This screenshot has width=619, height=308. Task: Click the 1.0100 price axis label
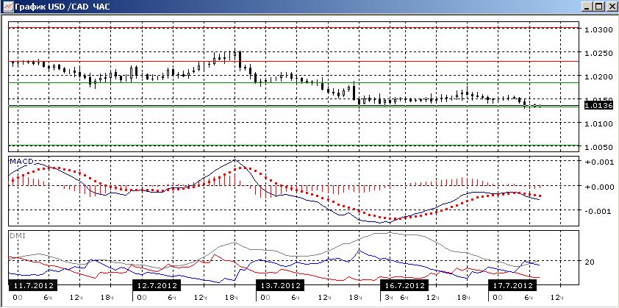click(598, 124)
